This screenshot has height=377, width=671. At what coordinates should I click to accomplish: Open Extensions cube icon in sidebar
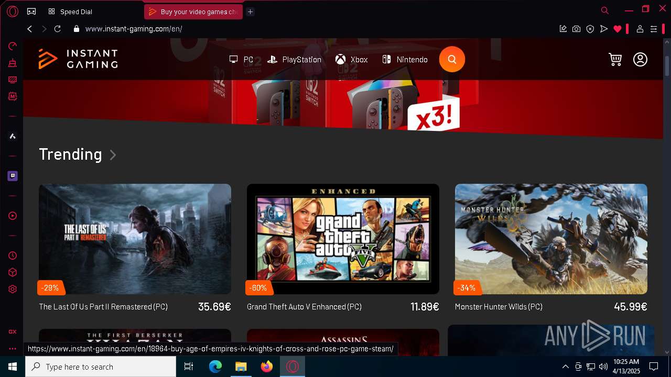[13, 272]
